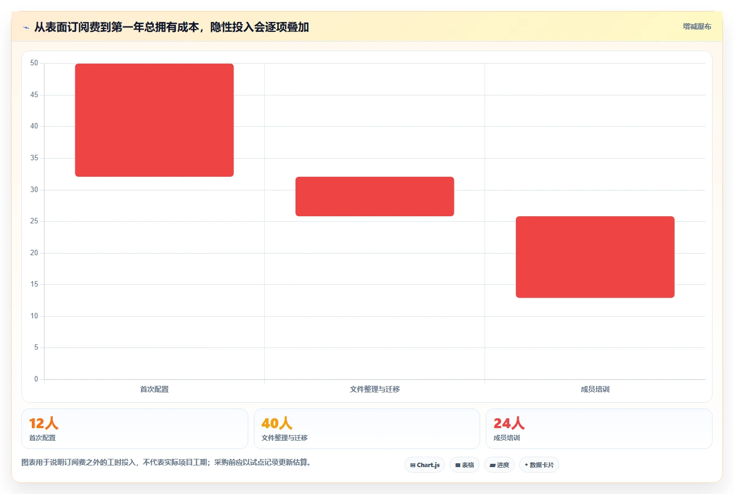Open the 数据卡片 chip

coord(539,465)
